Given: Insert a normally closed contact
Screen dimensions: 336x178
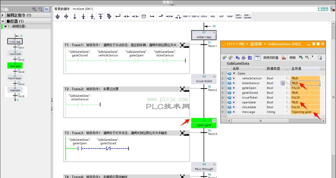Looking at the screenshot, I should point(135,16).
